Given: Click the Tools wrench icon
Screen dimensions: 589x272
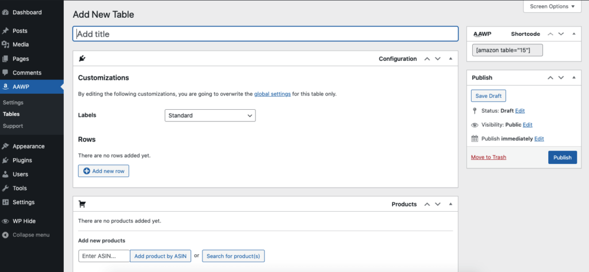Looking at the screenshot, I should click(x=5, y=188).
